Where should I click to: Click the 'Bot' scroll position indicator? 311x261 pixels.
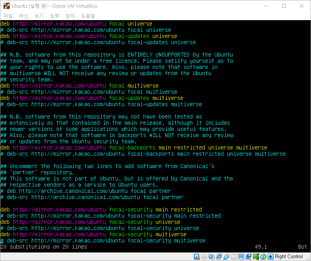pos(302,247)
